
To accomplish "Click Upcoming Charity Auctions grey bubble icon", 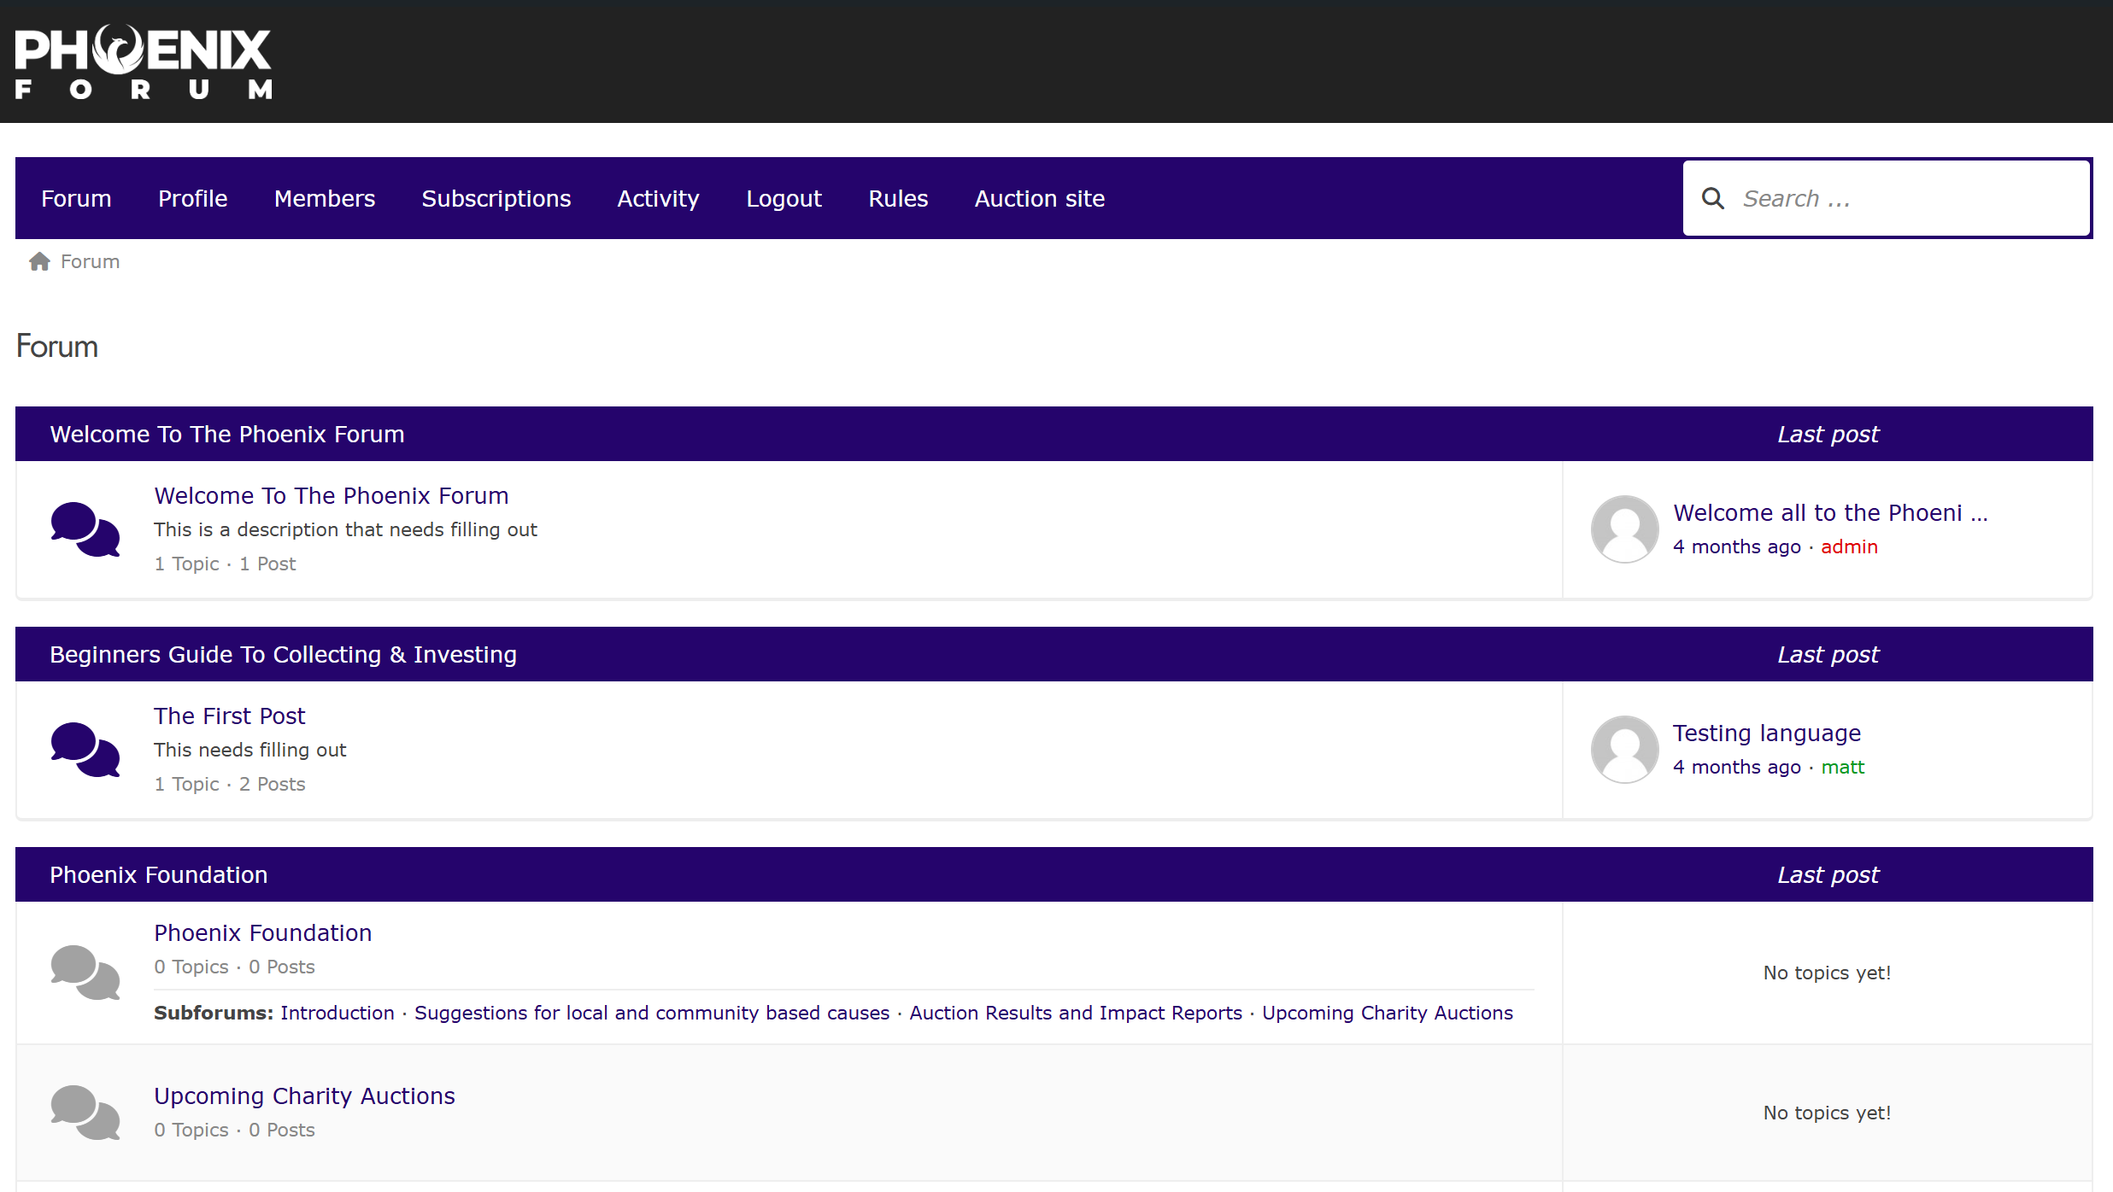I will pyautogui.click(x=85, y=1113).
